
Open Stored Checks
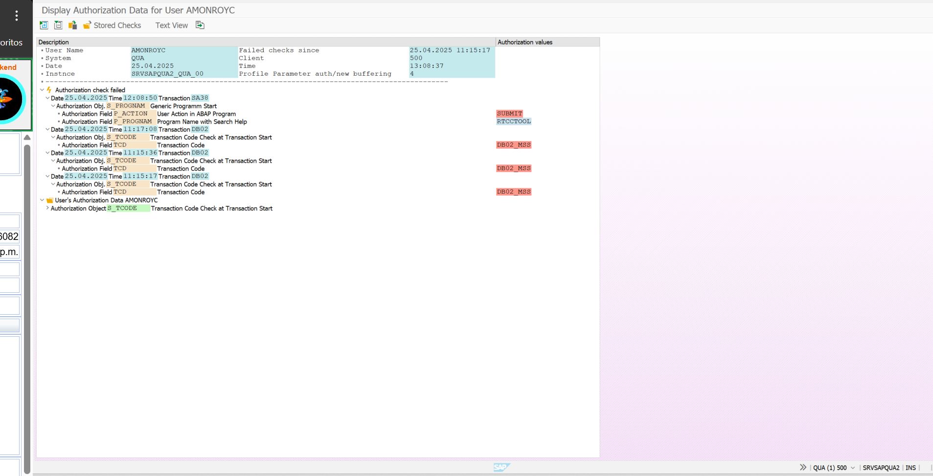click(x=112, y=25)
